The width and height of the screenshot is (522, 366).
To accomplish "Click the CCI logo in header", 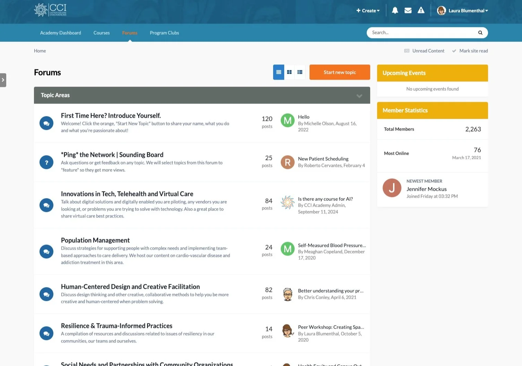I will click(50, 10).
